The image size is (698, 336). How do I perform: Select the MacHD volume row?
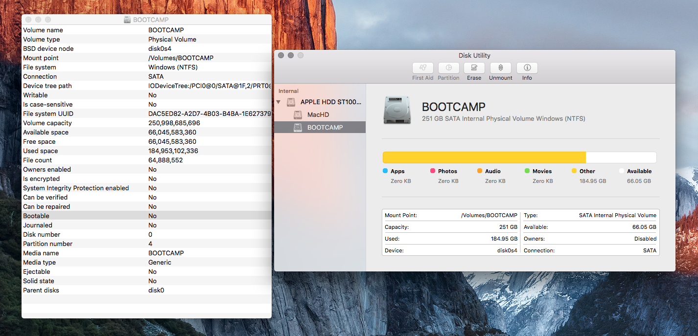[320, 115]
